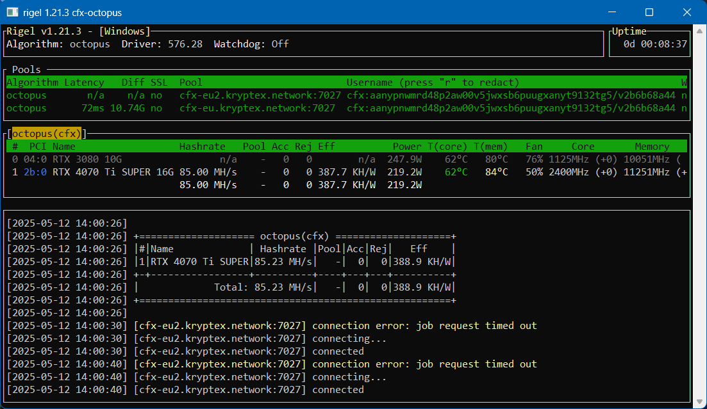Click the "Algorithm: octopus" text
This screenshot has height=409, width=707.
tap(58, 44)
